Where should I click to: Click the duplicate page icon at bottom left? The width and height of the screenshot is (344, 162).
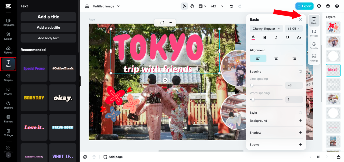[x=85, y=157]
